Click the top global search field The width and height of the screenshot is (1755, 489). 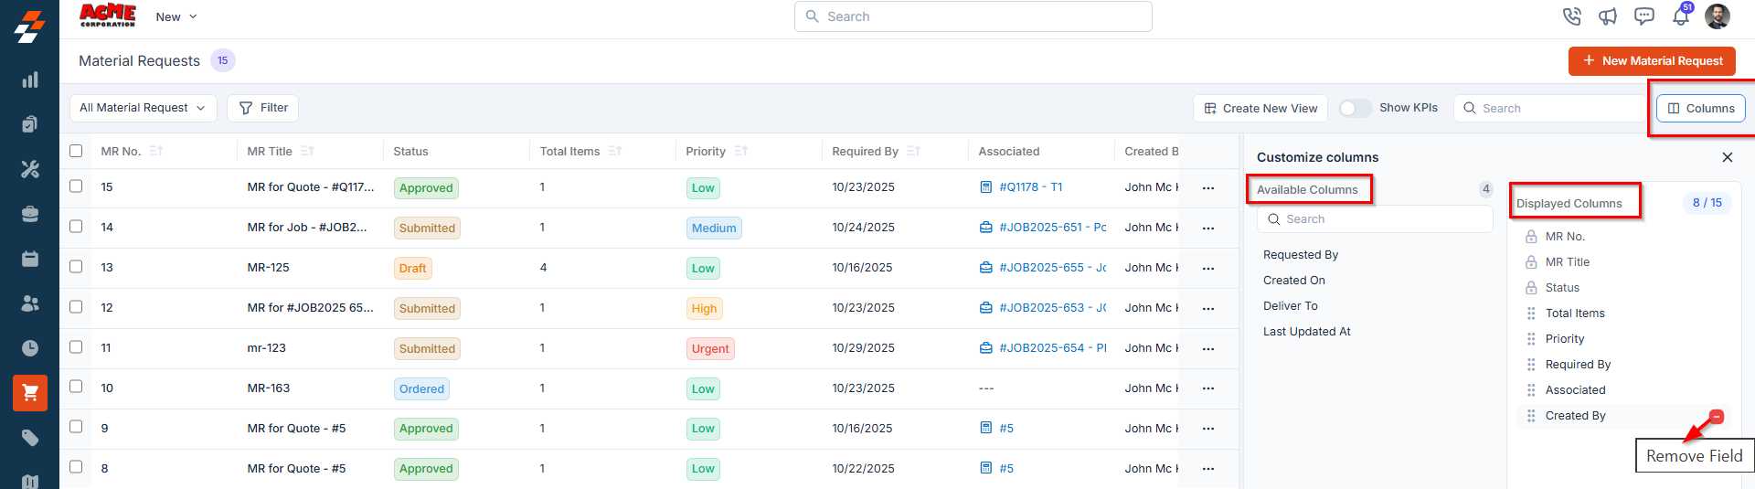pos(973,16)
